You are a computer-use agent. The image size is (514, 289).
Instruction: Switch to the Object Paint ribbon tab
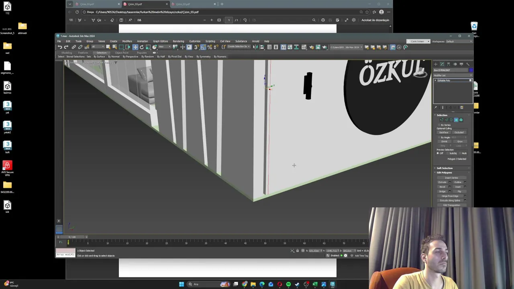tap(122, 53)
